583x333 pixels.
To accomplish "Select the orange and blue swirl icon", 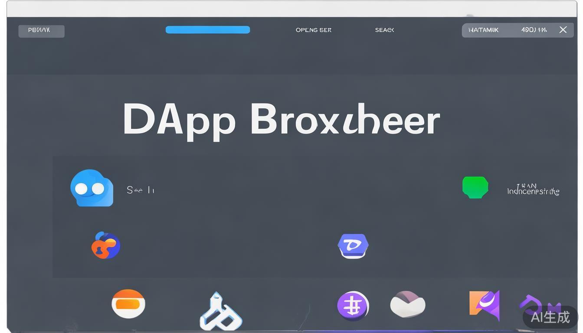I will tap(106, 245).
